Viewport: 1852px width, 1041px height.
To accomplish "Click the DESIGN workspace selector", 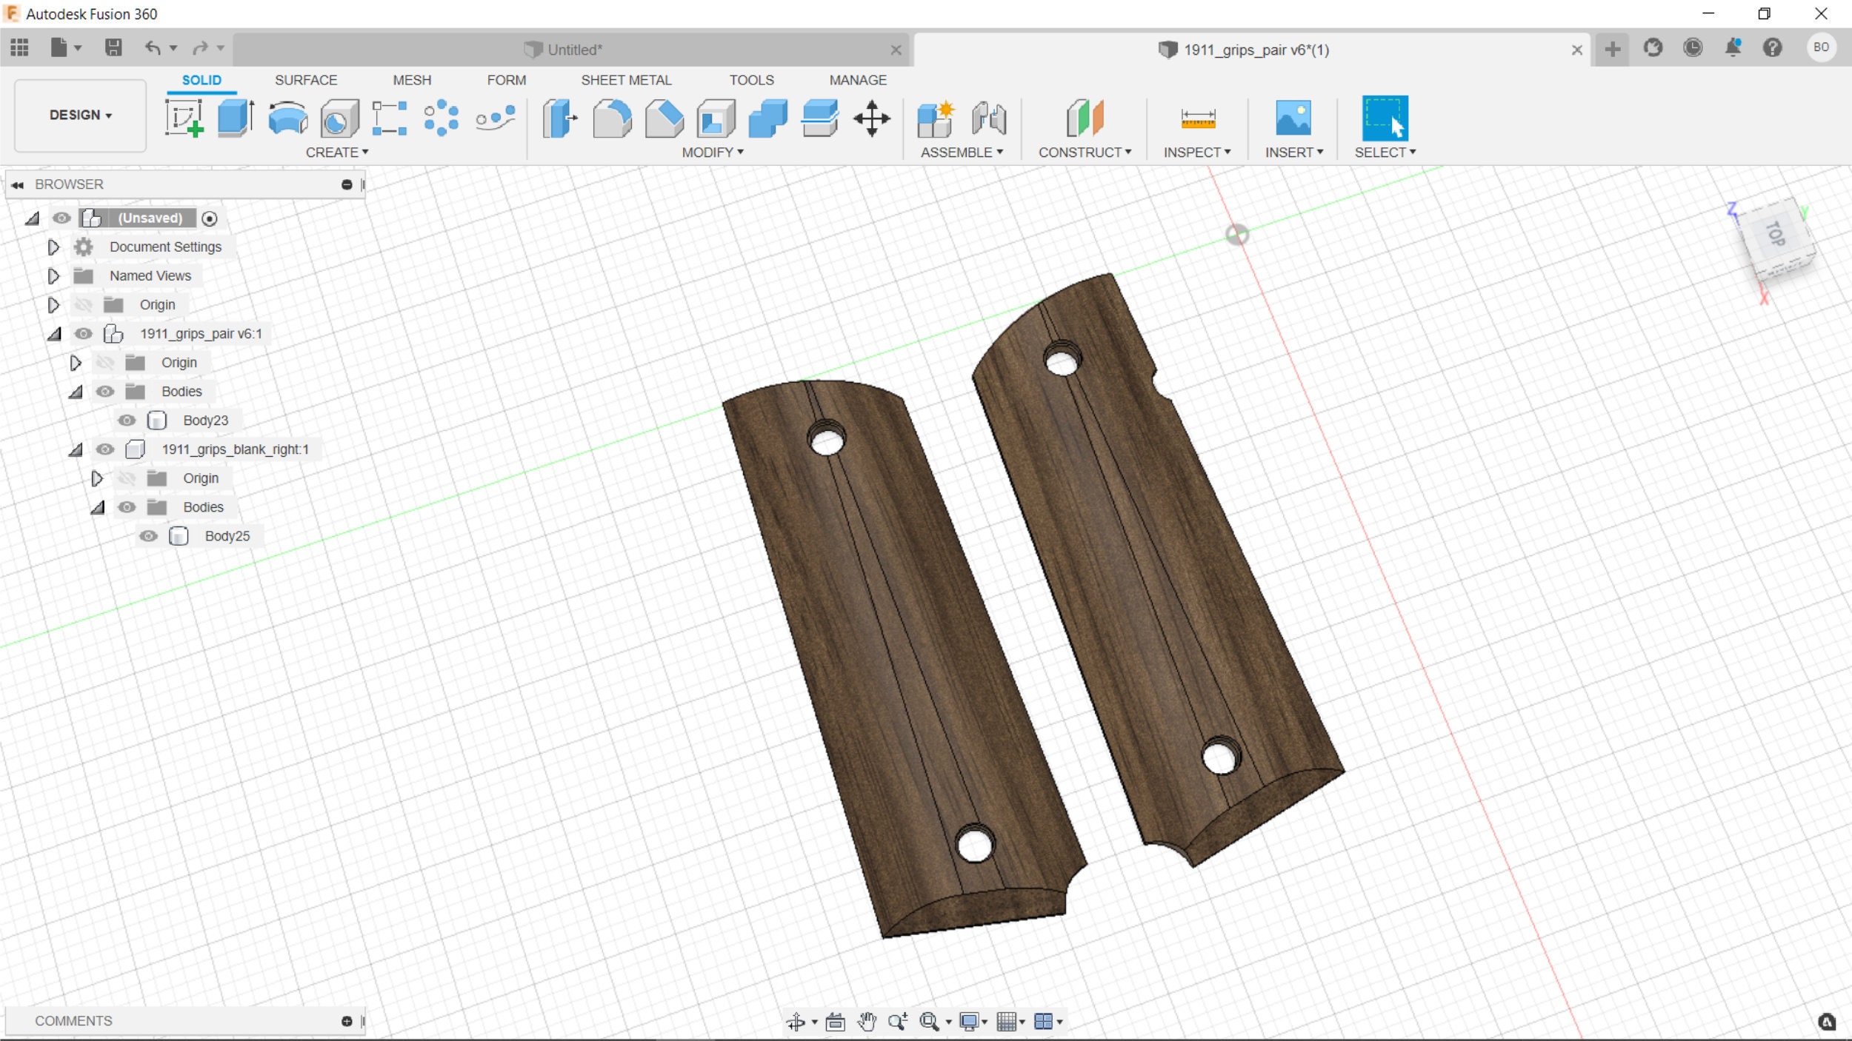I will coord(79,116).
